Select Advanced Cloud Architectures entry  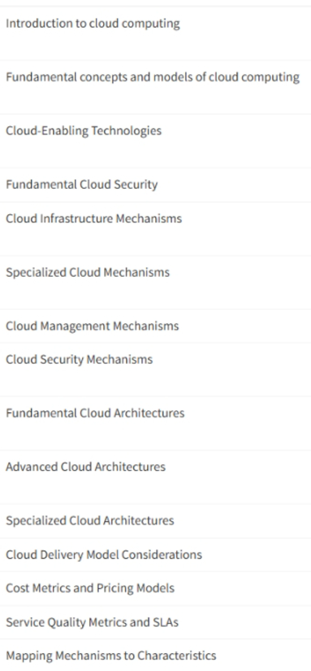[155, 476]
